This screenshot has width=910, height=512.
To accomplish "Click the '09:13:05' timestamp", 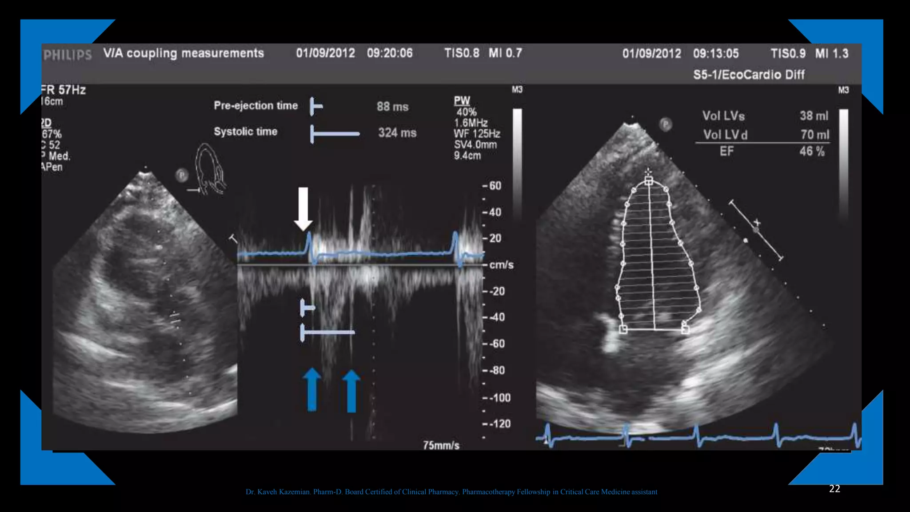I will pyautogui.click(x=716, y=54).
